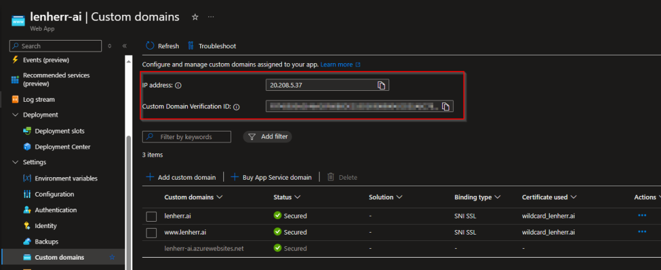Check the www.lenherr.ai row checkbox
Screen dimensions: 661x270
tap(151, 233)
